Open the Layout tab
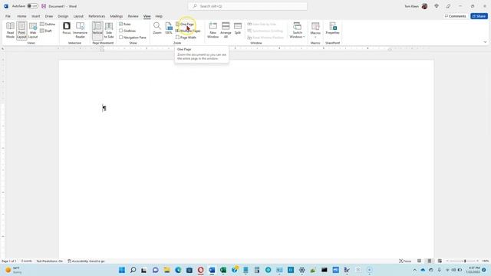The height and width of the screenshot is (276, 491). coord(78,16)
